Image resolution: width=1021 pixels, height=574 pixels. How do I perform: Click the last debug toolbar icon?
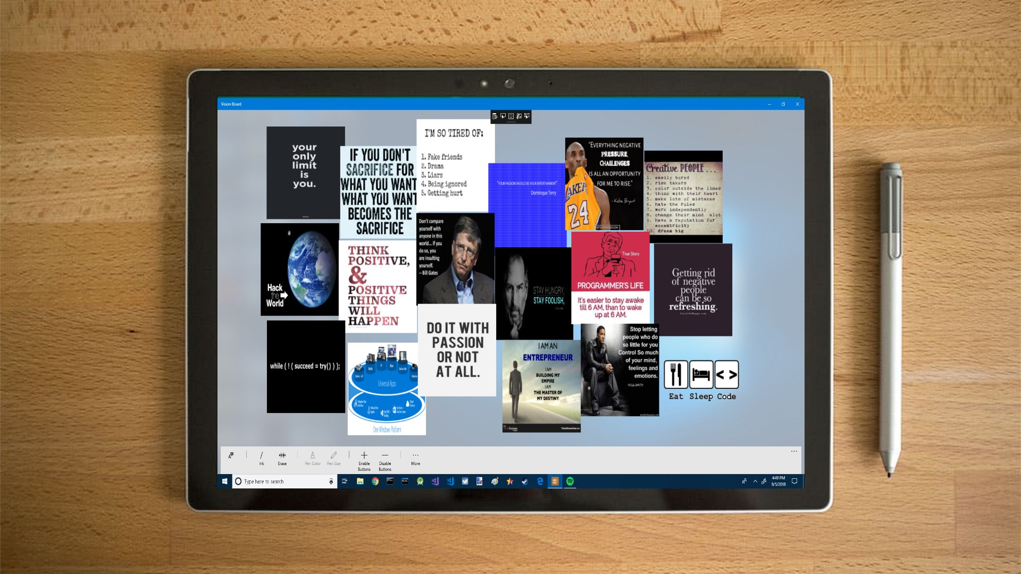527,116
